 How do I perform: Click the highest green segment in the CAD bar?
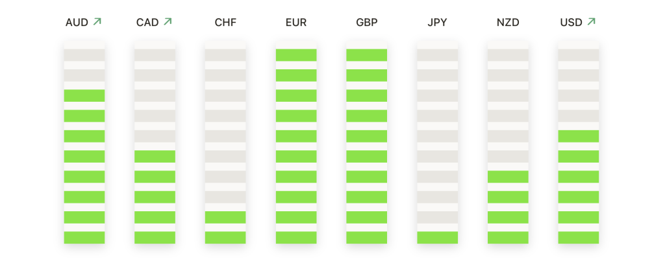point(155,156)
